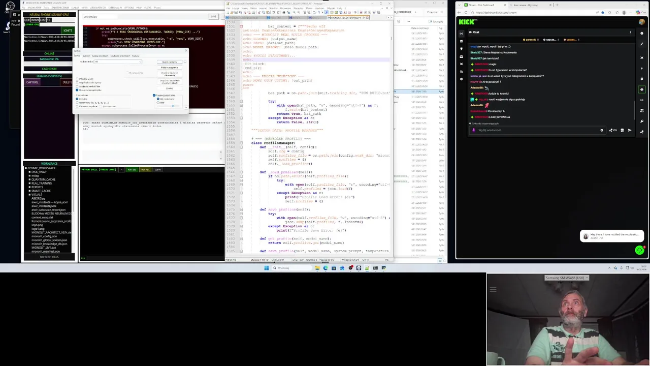Select the 'Rozszerzony' search mode radio
Screen dimensions: 650x366
click(x=77, y=103)
